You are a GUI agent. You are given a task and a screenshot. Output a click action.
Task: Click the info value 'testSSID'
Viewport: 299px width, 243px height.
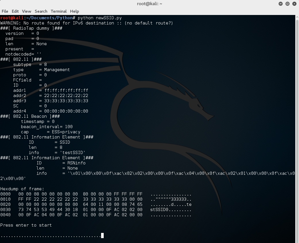click(72, 153)
